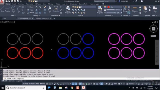This screenshot has width=160, height=90.
Task: Click the Copy tool
Action: tap(30, 10)
